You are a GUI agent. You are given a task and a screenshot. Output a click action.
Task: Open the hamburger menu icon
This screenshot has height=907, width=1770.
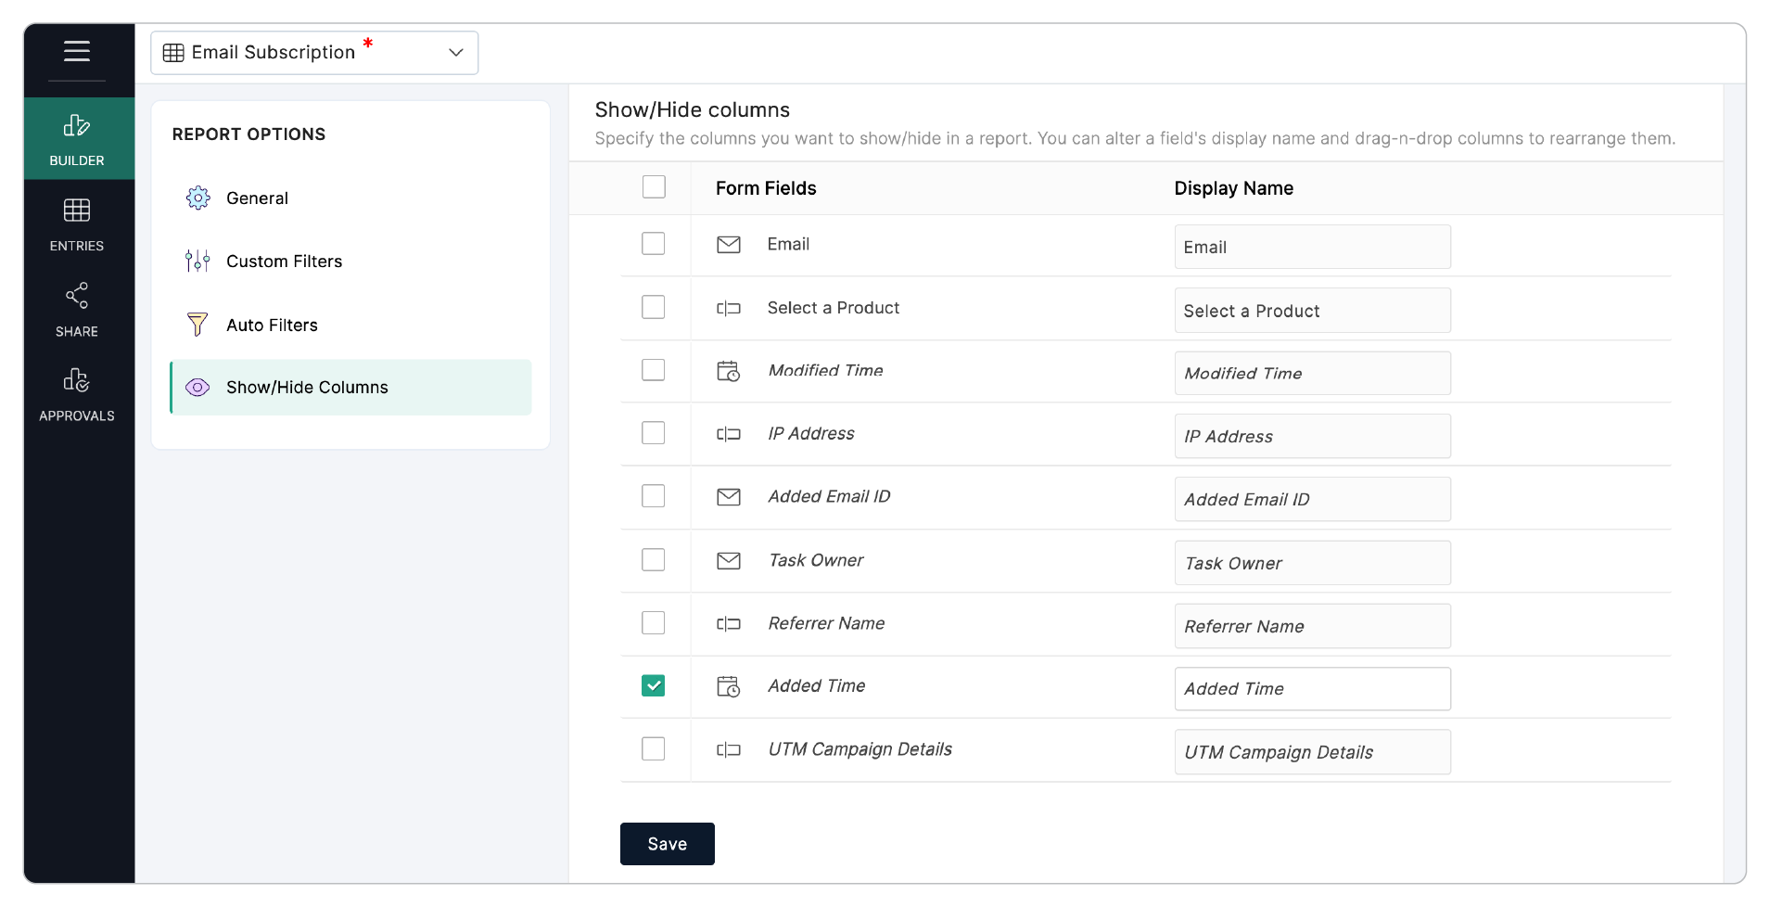77,51
